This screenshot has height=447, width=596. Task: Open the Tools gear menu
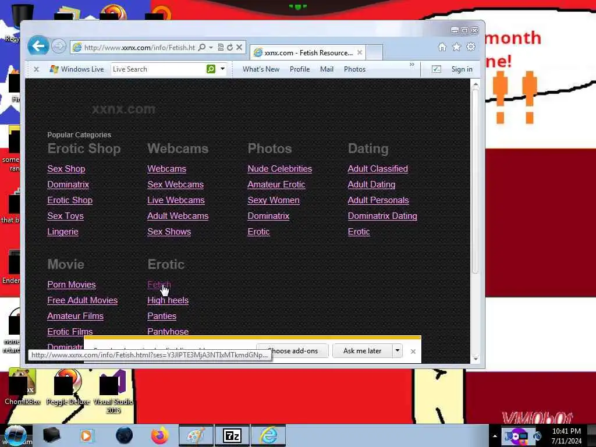[x=470, y=47]
